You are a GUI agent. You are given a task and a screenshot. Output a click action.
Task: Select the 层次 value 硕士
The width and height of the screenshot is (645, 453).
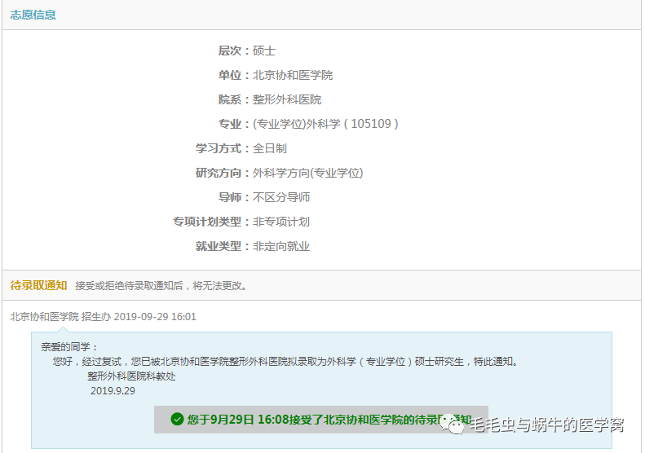[x=264, y=51]
